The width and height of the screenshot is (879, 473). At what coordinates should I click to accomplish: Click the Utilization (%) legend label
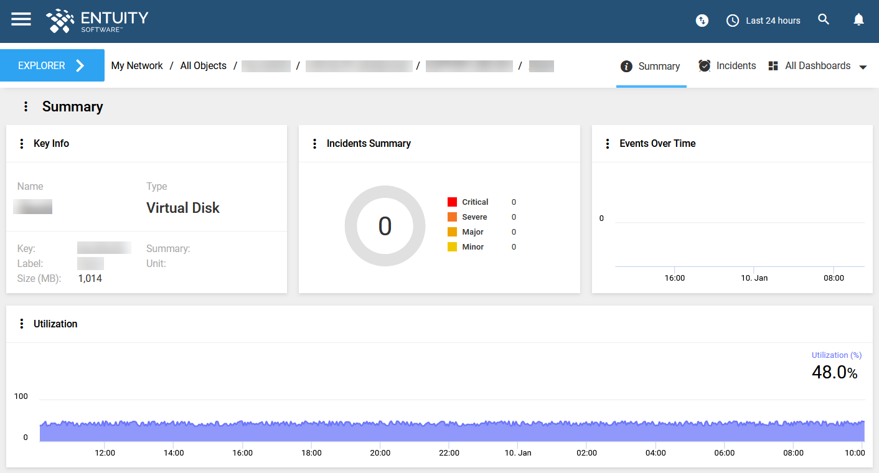coord(836,355)
